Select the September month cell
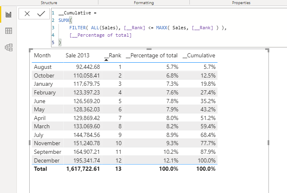The image size is (287, 193). coord(48,152)
